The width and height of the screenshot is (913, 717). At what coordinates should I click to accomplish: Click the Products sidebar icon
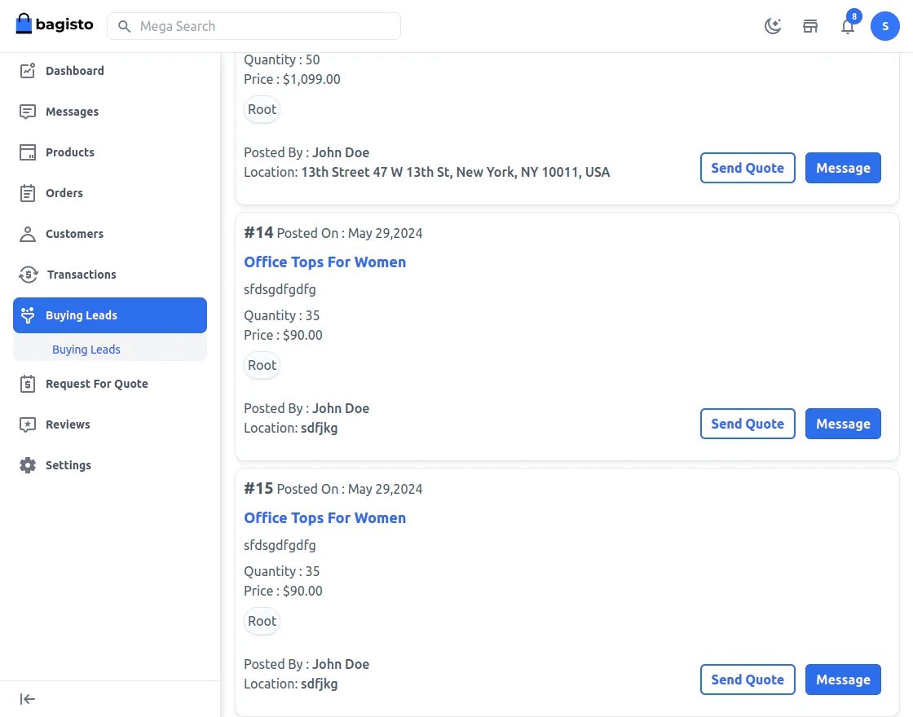pyautogui.click(x=28, y=152)
